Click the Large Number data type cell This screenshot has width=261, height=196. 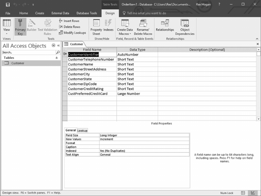[137, 94]
